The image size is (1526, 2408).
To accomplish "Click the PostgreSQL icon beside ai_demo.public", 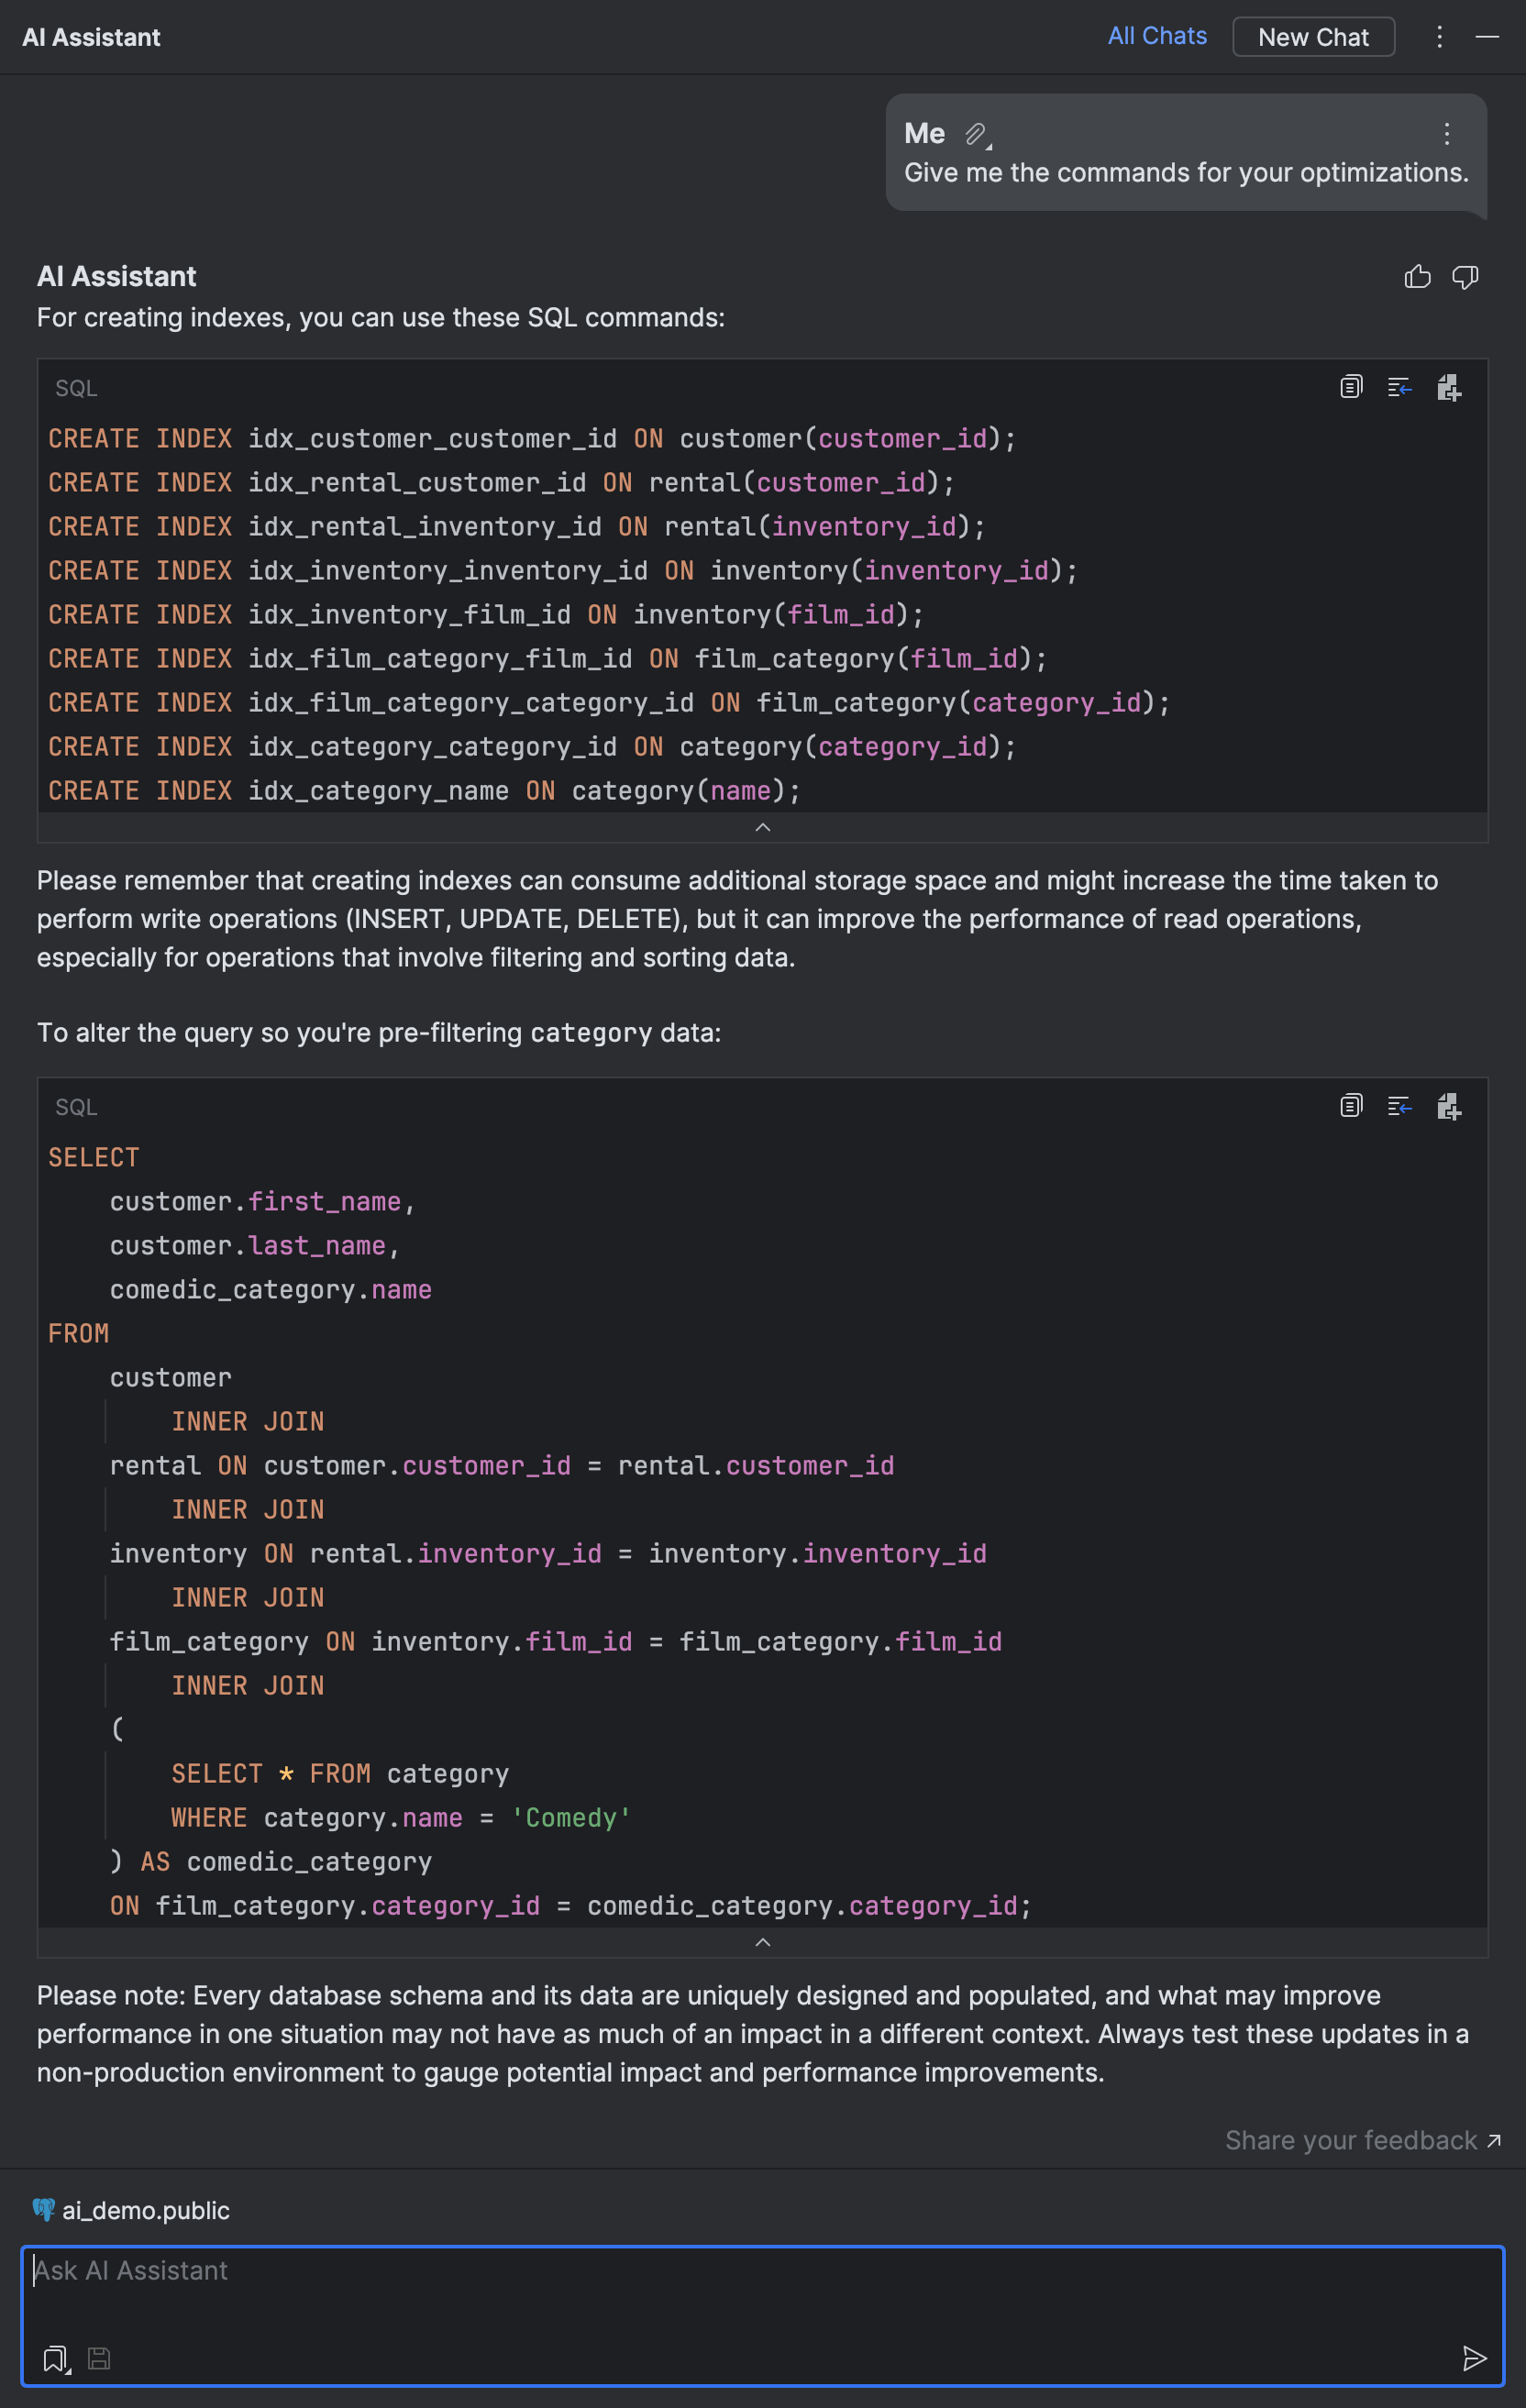I will point(44,2211).
